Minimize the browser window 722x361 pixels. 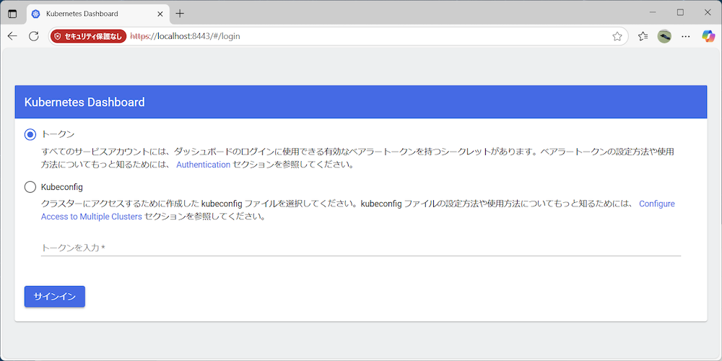click(x=653, y=13)
